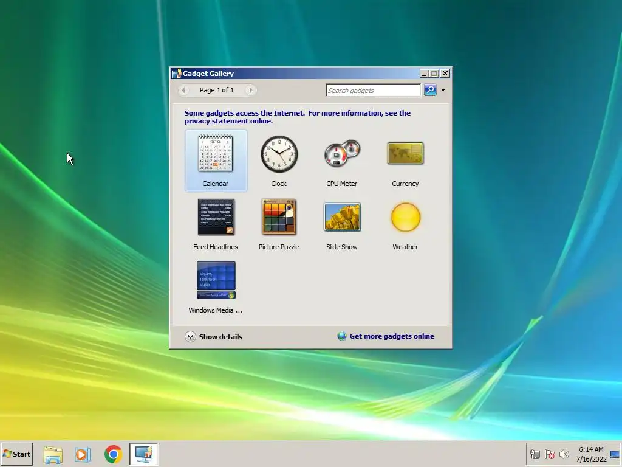The height and width of the screenshot is (467, 622).
Task: Click the network tray icon
Action: point(535,454)
